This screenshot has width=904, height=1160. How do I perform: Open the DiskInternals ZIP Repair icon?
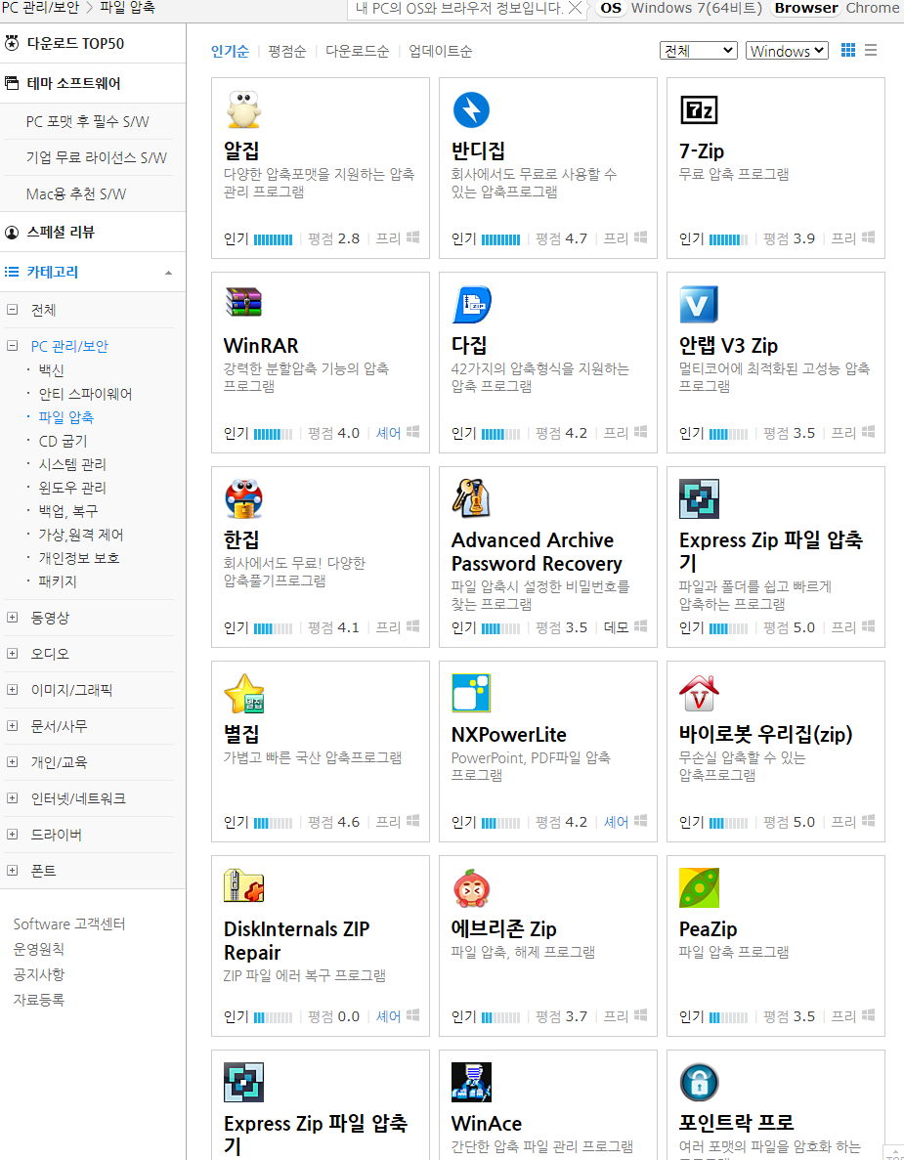[x=243, y=886]
